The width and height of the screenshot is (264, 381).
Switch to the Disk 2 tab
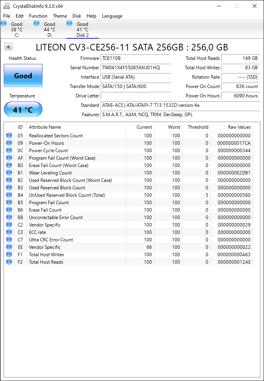coord(83,29)
